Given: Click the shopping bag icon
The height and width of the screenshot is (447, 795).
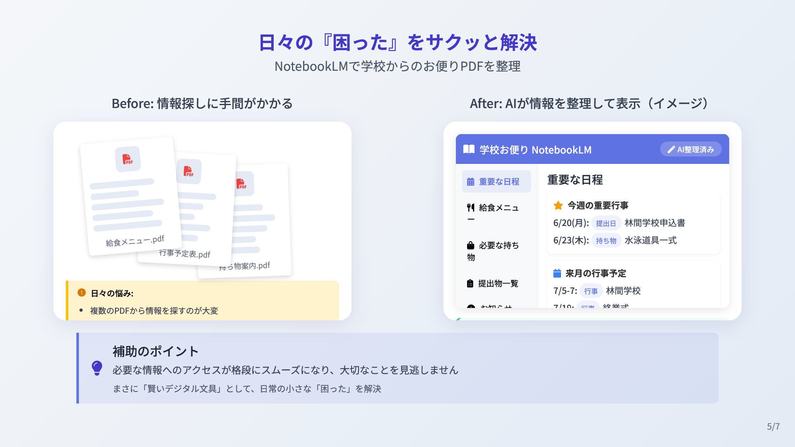Looking at the screenshot, I should coord(470,245).
